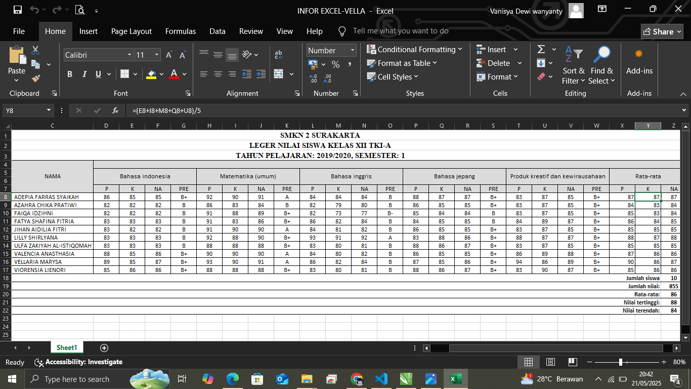
Task: Open the Insert ribbon tab
Action: click(x=89, y=31)
